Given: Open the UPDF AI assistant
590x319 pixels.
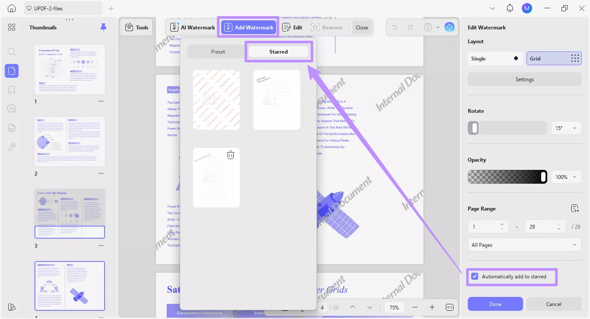Looking at the screenshot, I should (450, 27).
